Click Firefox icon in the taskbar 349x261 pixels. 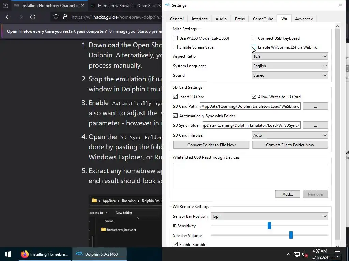click(25, 254)
